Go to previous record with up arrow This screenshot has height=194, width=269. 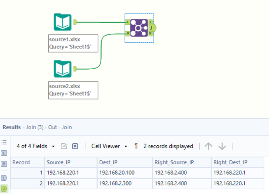pyautogui.click(x=209, y=146)
